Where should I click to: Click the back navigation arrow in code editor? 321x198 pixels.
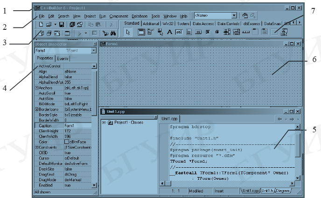click(279, 119)
